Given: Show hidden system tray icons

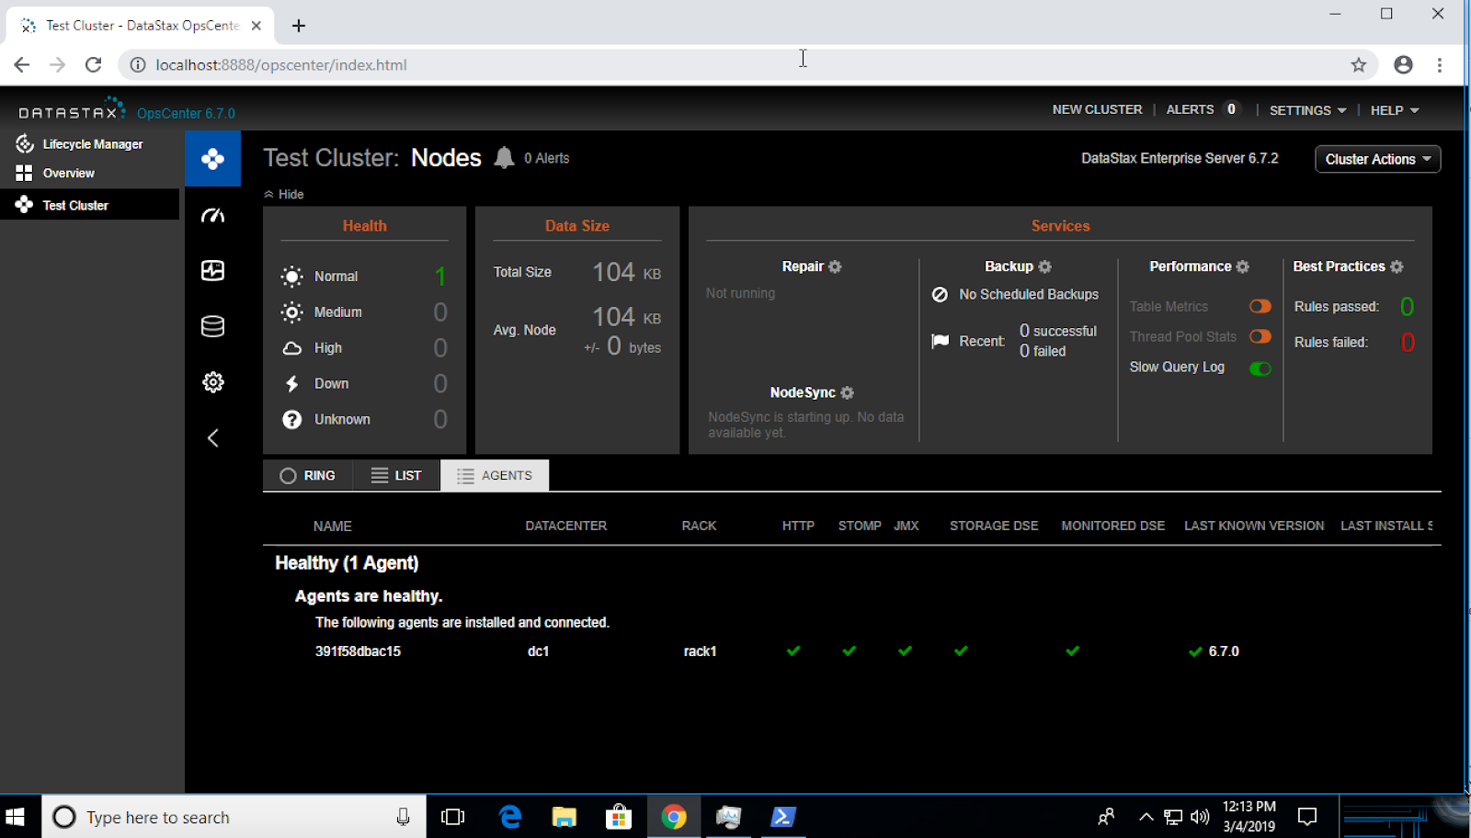Looking at the screenshot, I should 1146,817.
